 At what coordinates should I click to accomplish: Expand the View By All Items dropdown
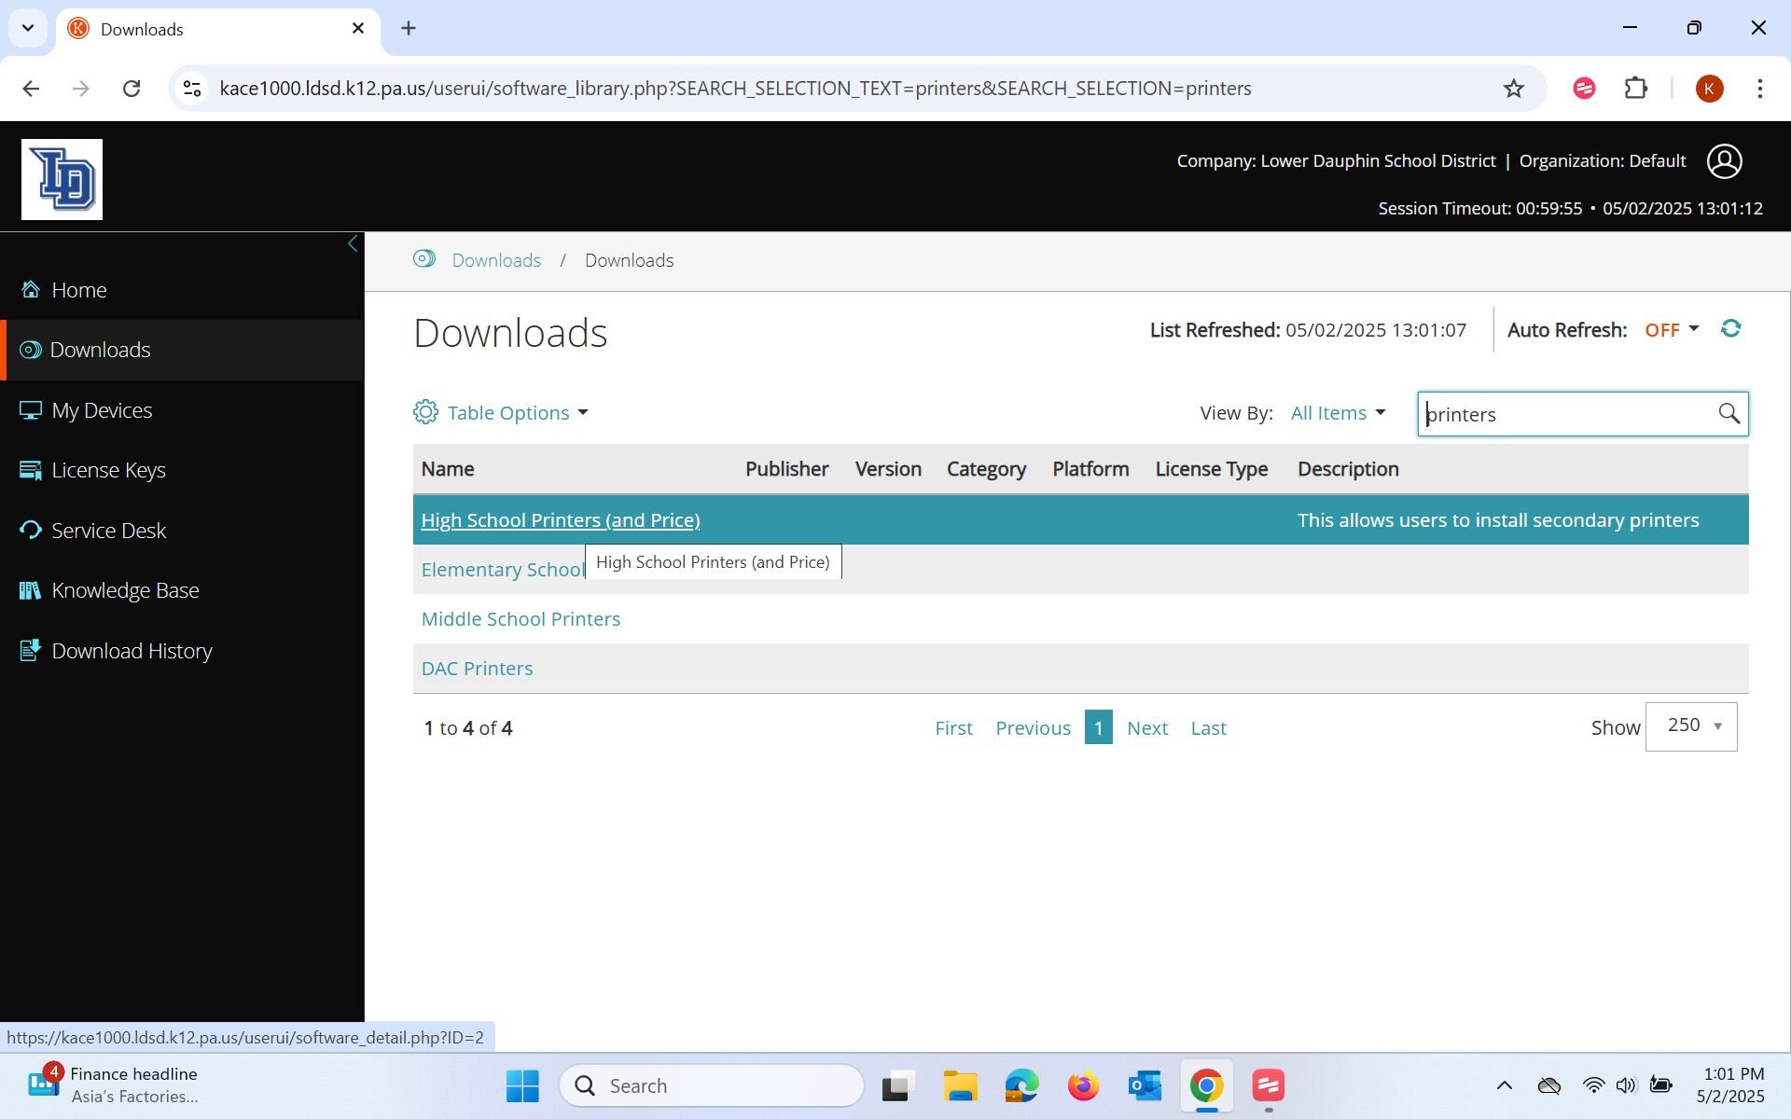coord(1338,413)
